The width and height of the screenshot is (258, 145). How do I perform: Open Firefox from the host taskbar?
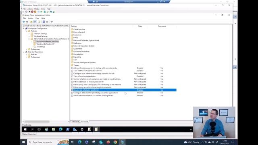108,142
